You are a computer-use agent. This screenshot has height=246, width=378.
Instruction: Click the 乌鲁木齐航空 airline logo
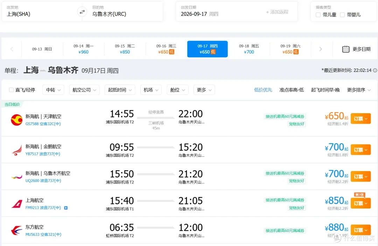pos(17,177)
